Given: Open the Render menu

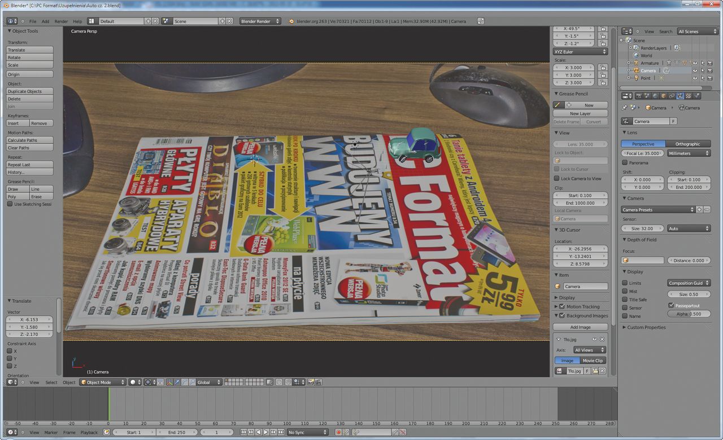Looking at the screenshot, I should [x=61, y=21].
